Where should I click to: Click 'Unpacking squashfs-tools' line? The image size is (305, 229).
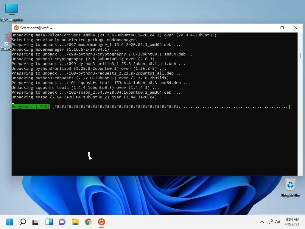click(85, 88)
